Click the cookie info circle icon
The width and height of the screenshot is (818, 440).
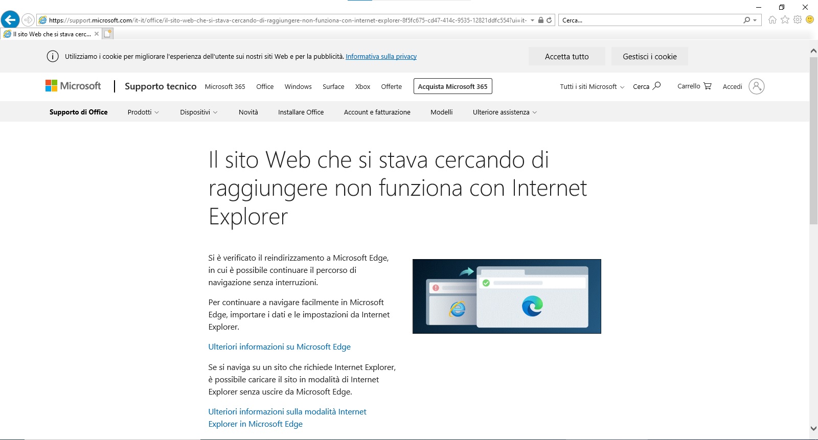coord(53,56)
